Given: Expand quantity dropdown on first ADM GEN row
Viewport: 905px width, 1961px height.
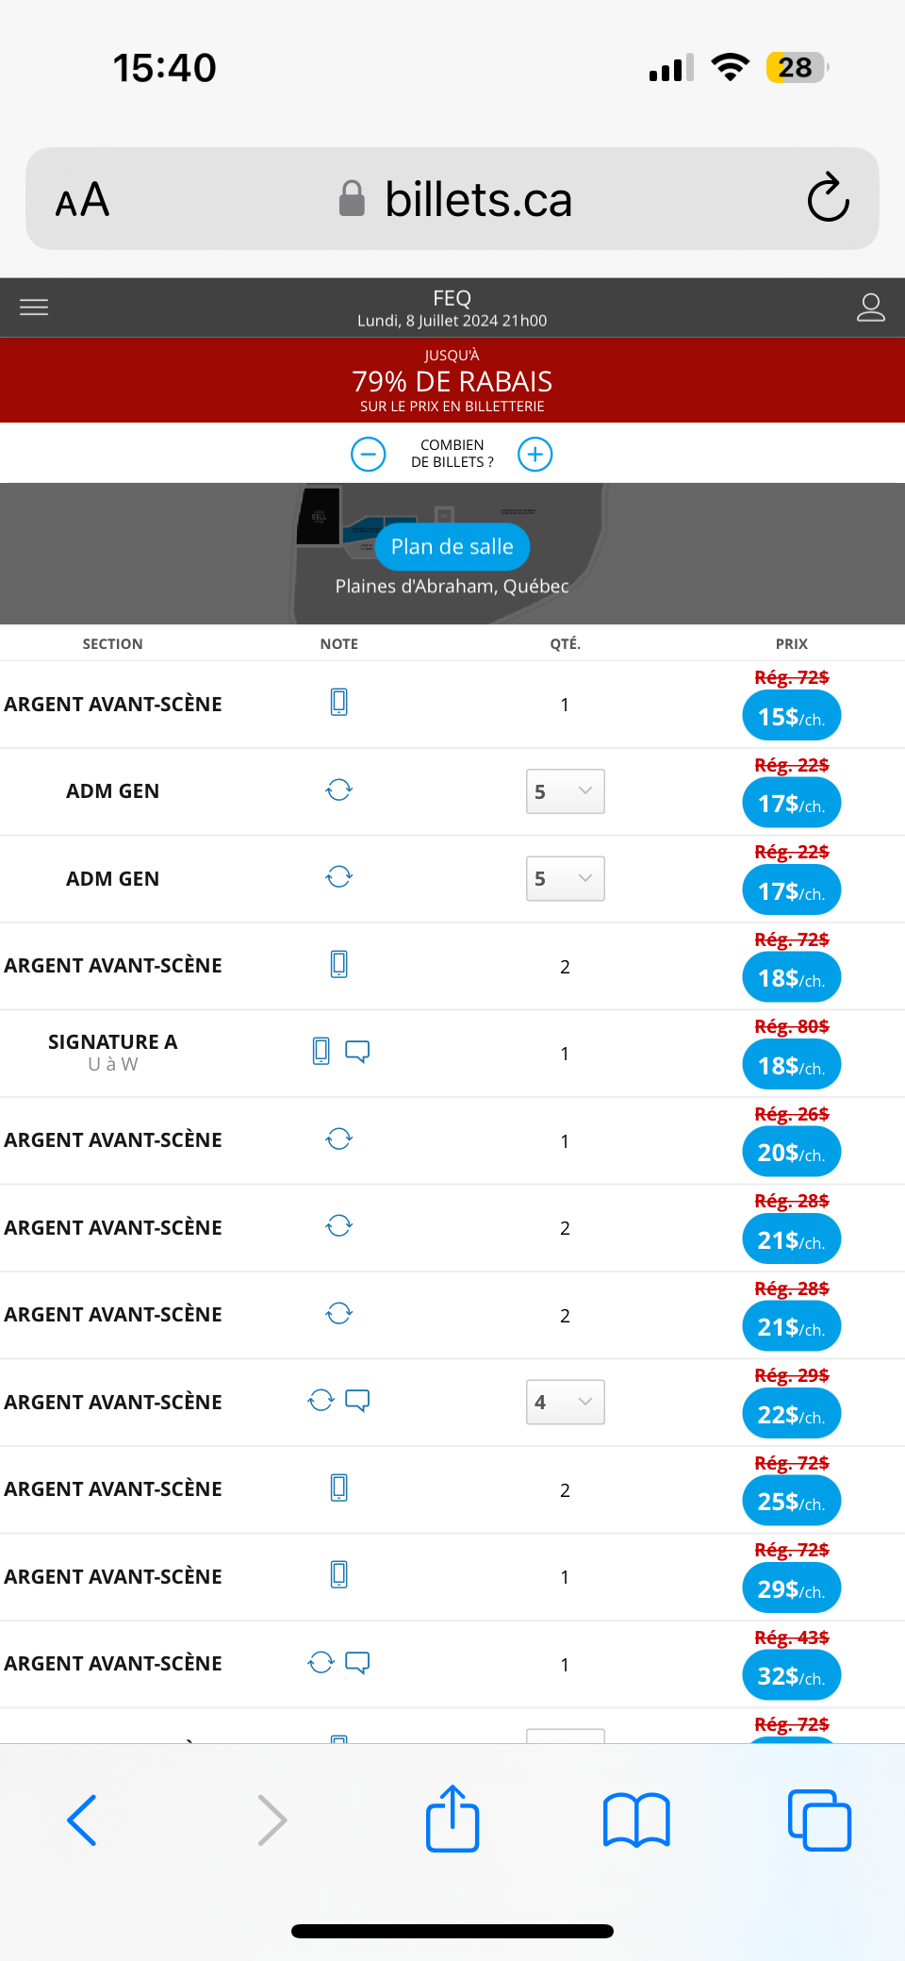Looking at the screenshot, I should [565, 791].
